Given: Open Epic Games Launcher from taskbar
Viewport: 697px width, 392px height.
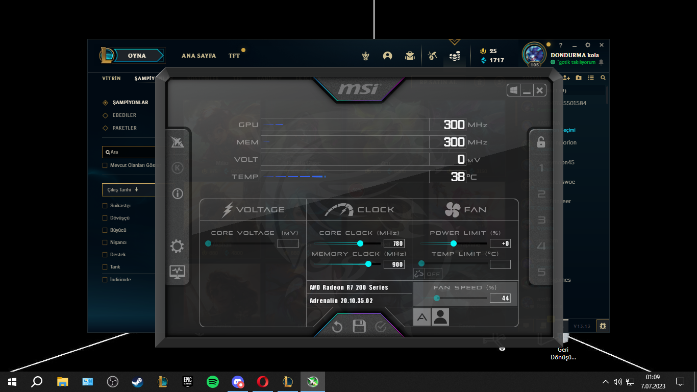Looking at the screenshot, I should [188, 381].
